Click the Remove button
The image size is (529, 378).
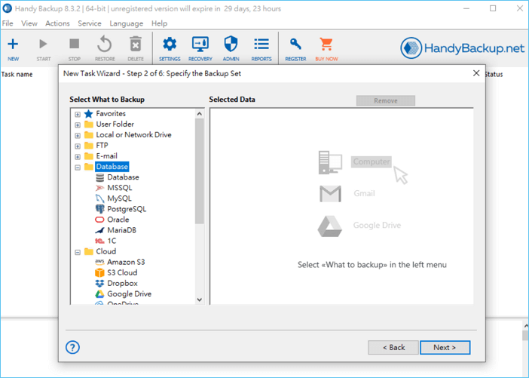[x=386, y=100]
